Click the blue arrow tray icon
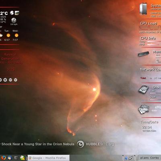The image size is (161, 161). 126,158
